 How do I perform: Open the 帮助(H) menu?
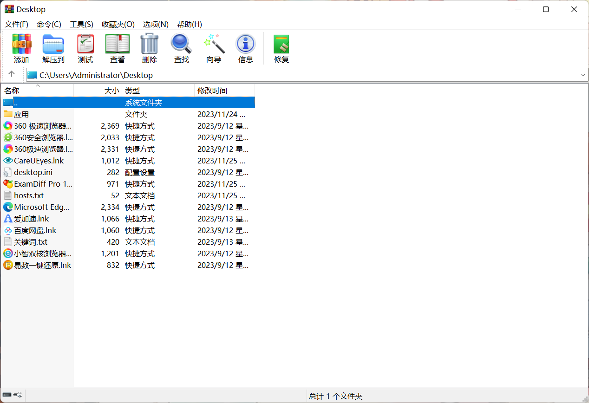pyautogui.click(x=190, y=24)
